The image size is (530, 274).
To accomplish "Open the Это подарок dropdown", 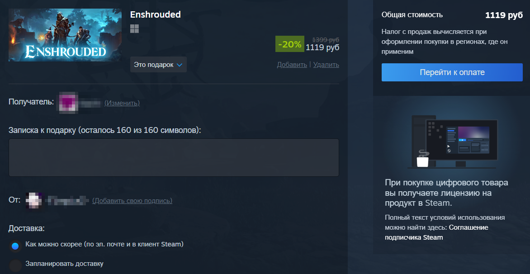I will point(158,65).
